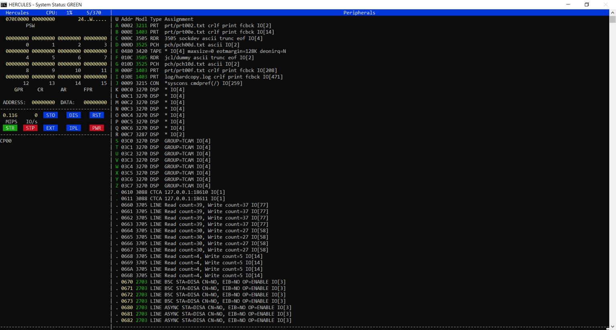Image resolution: width=616 pixels, height=330 pixels.
Task: Click the ADDRESS value field
Action: coord(43,103)
